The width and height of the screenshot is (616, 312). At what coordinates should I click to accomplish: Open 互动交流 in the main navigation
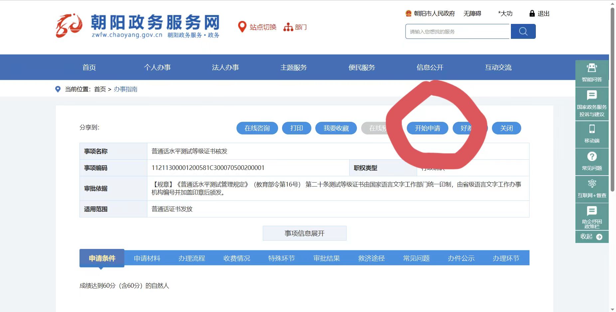[498, 67]
